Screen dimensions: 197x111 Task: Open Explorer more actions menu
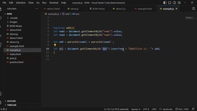click(x=37, y=9)
